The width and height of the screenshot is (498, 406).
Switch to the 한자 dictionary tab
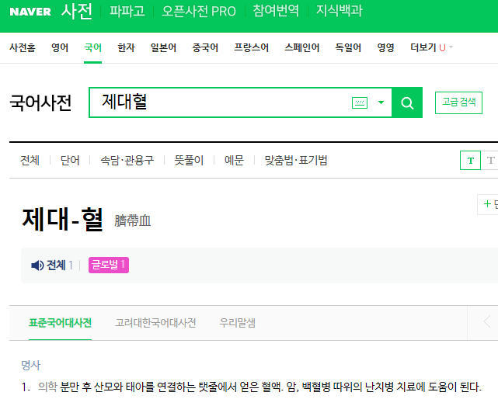pyautogui.click(x=126, y=47)
